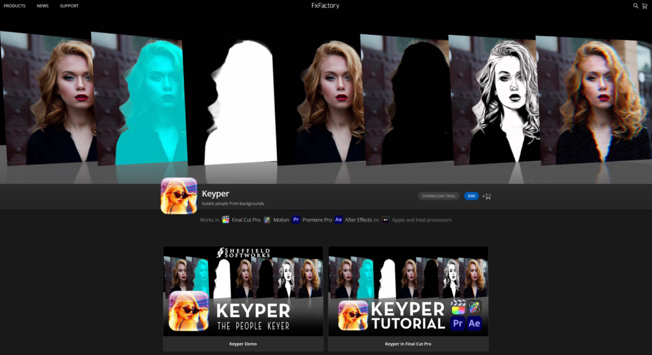
Task: Click 'Isolate people from backgrounds' tagline
Action: tap(233, 204)
